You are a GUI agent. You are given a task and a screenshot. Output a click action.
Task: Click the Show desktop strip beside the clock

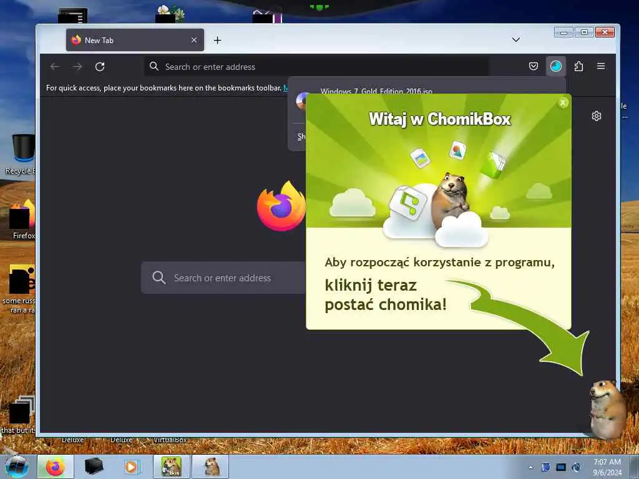(x=634, y=467)
